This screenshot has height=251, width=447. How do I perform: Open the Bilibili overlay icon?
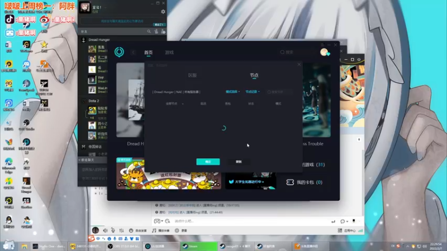(x=9, y=33)
